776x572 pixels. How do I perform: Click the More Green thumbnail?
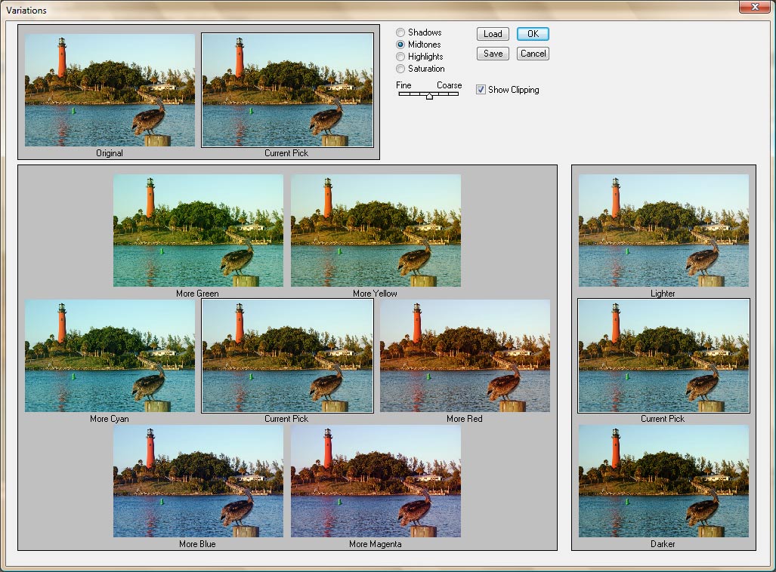click(198, 230)
